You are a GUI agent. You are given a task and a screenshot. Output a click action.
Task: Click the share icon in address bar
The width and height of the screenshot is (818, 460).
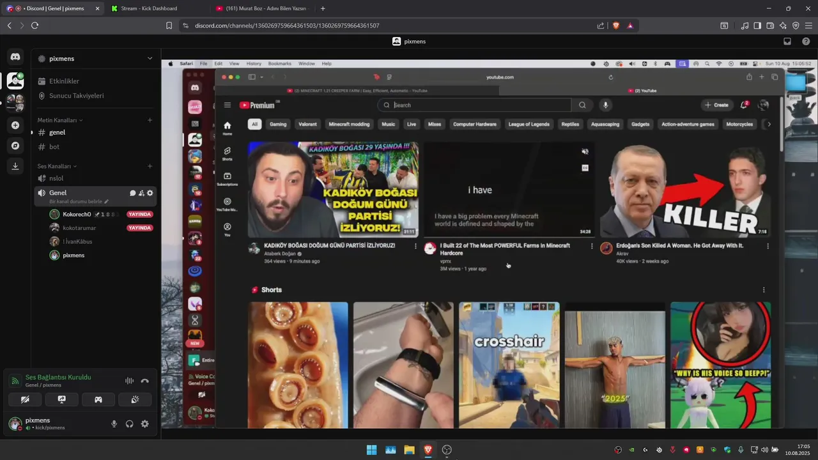[601, 26]
